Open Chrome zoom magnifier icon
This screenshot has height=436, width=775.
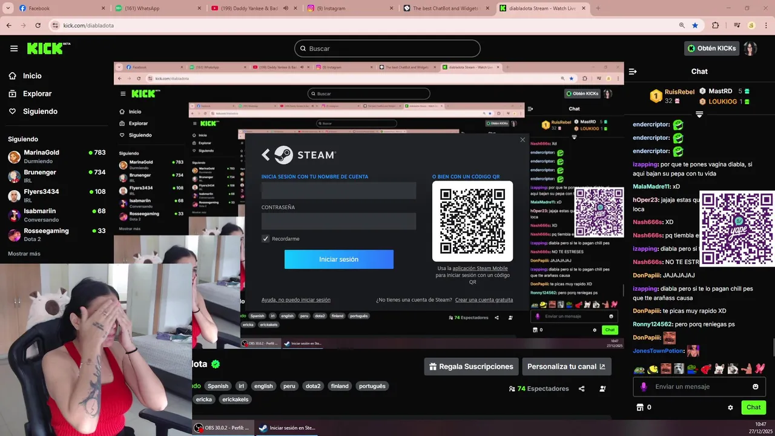(x=682, y=25)
